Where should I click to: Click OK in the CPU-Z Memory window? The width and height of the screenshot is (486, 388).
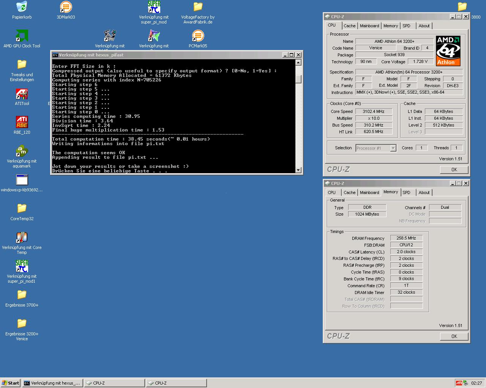pyautogui.click(x=454, y=336)
